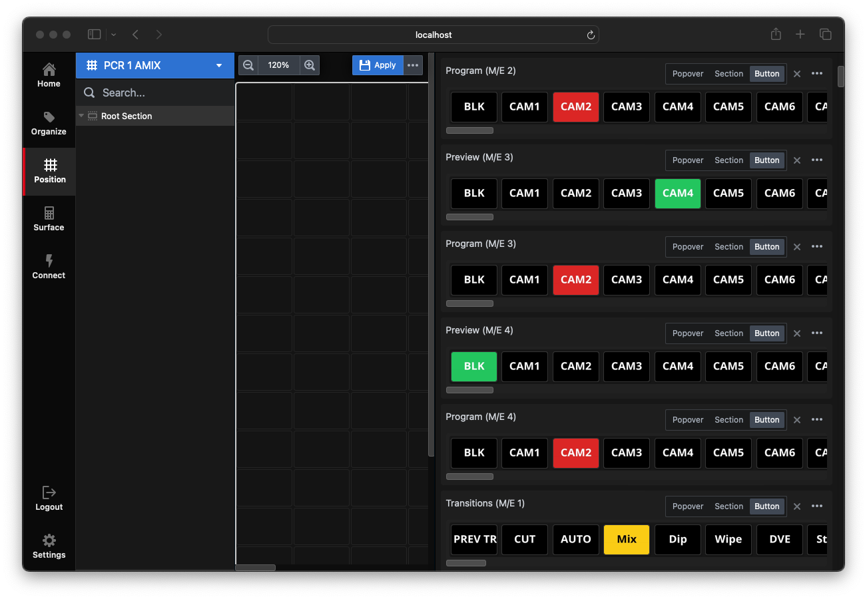
Task: Show the browser tab overview
Action: point(825,34)
